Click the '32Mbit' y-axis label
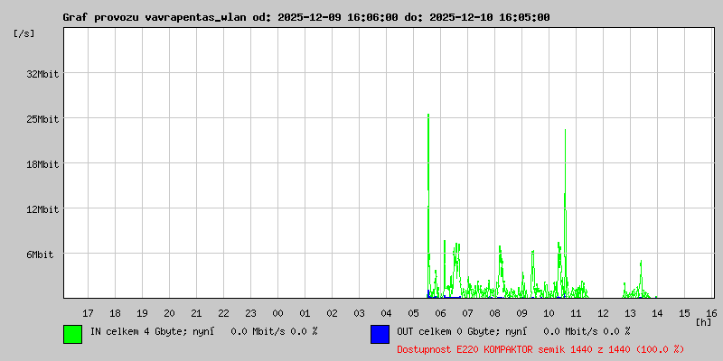The height and width of the screenshot is (361, 723). [x=42, y=74]
